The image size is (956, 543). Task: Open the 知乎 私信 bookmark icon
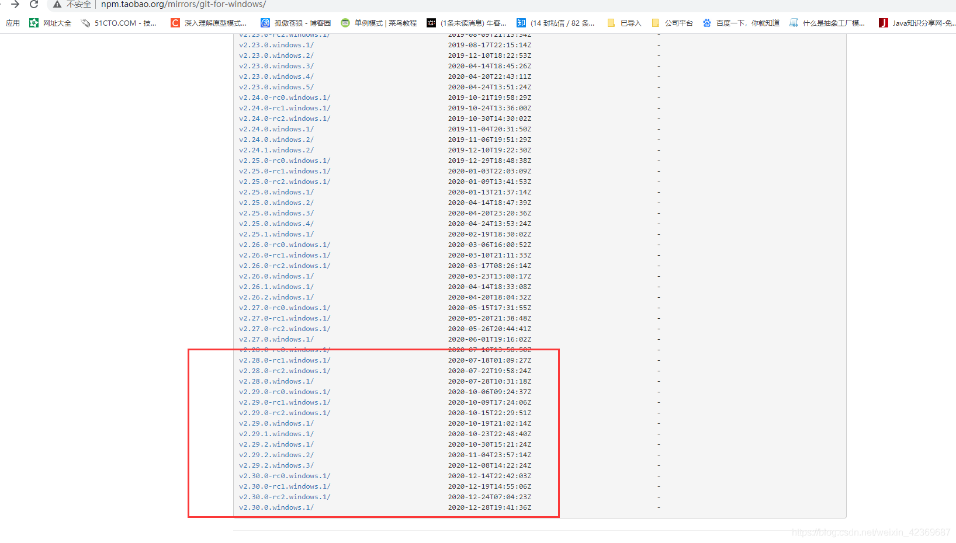tap(521, 23)
